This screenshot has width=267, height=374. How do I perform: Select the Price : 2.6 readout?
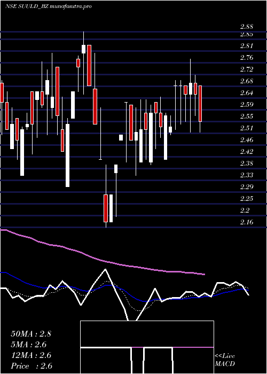[32, 366]
